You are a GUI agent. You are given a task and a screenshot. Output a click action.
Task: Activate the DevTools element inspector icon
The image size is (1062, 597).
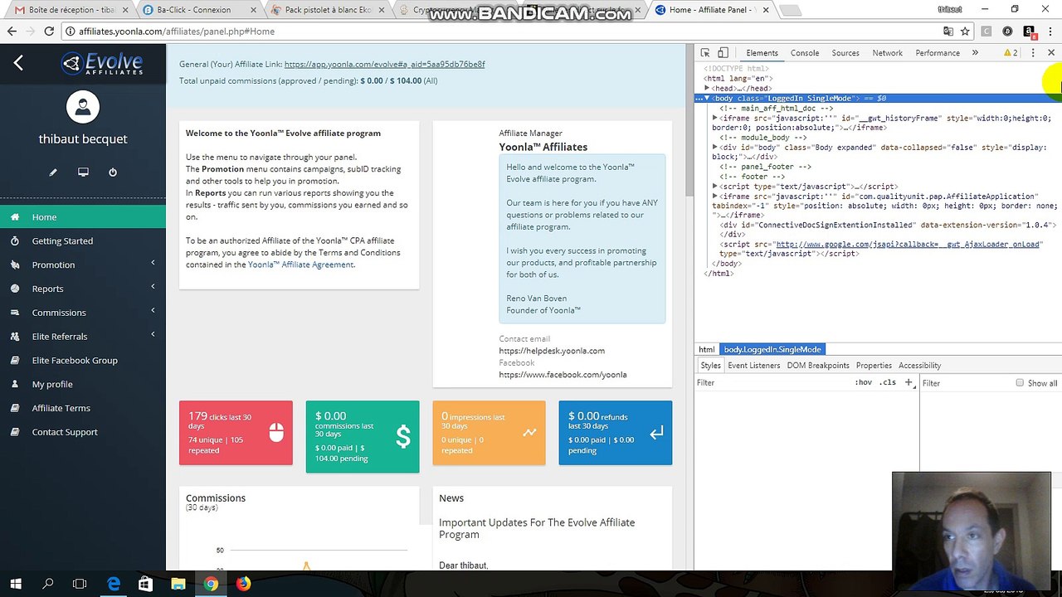click(x=705, y=53)
